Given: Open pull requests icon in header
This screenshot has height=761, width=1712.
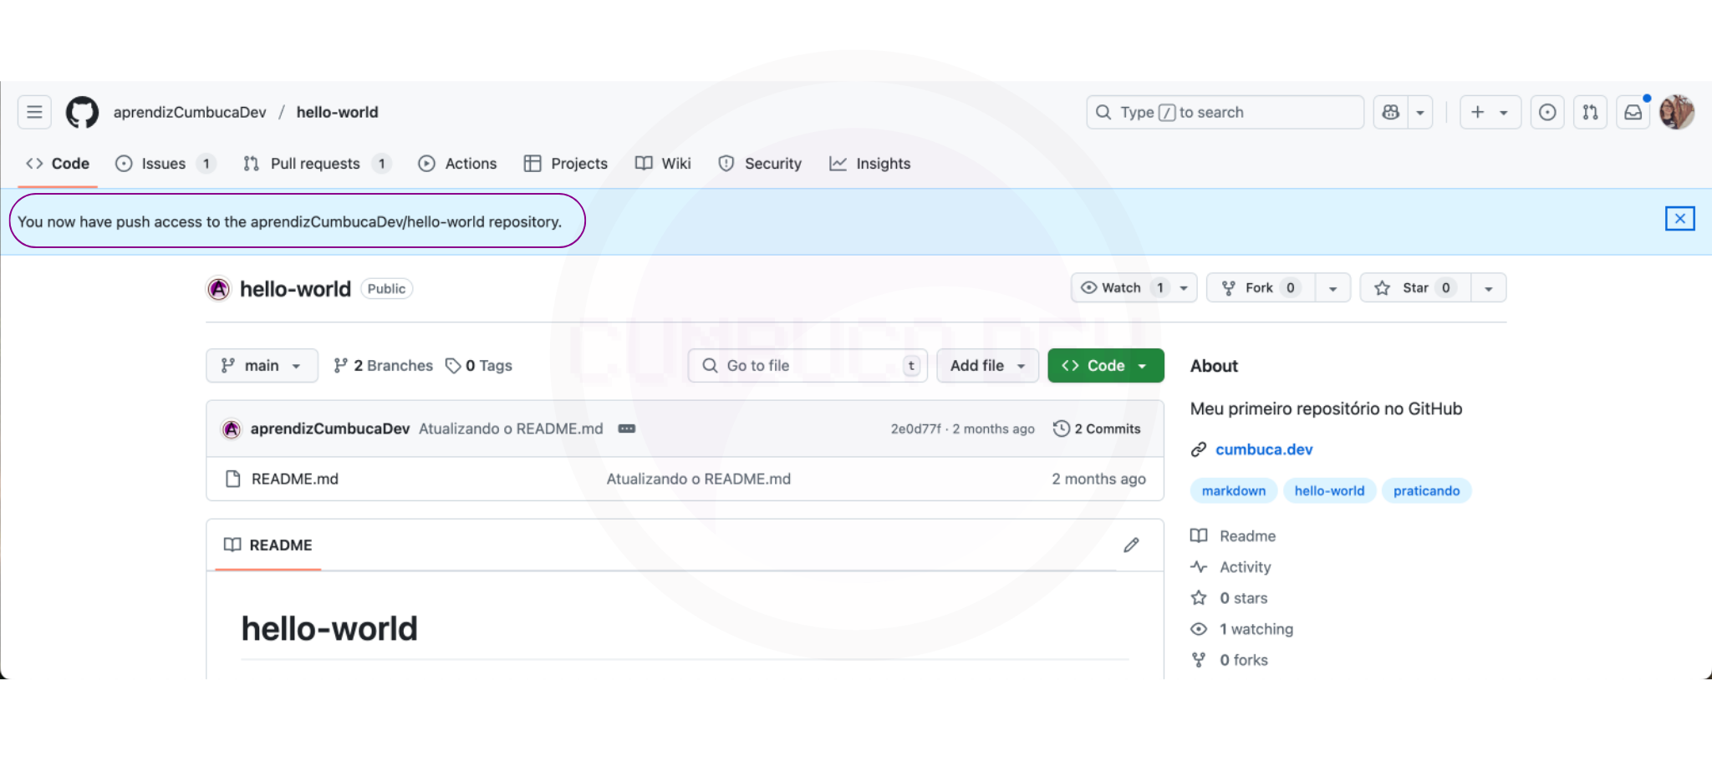Looking at the screenshot, I should click(x=1590, y=112).
